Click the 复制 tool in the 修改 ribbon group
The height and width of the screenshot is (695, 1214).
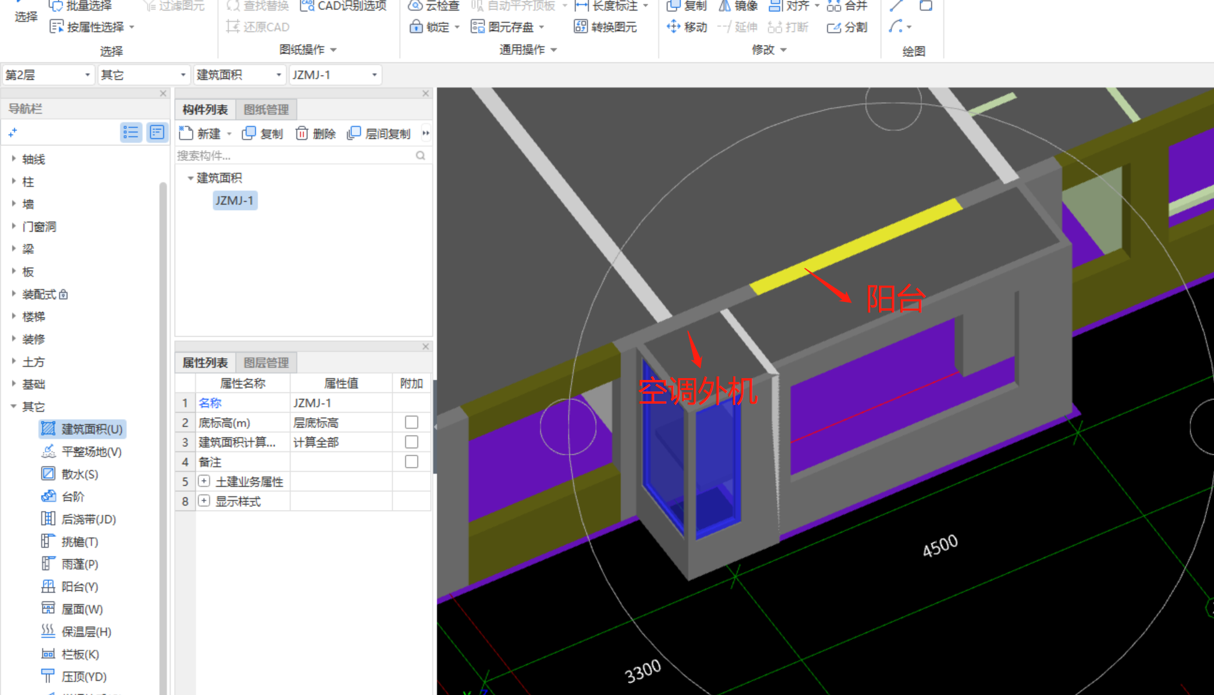[x=686, y=6]
